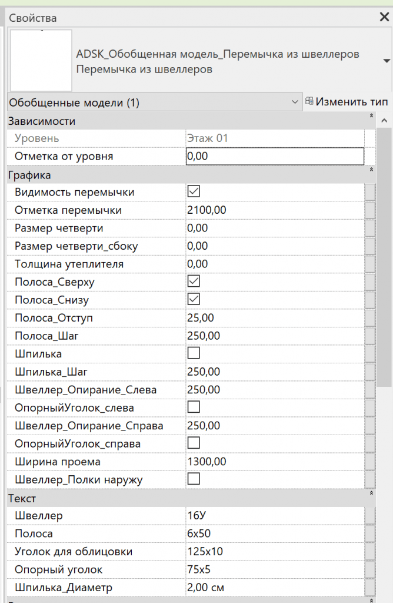Enable Швеллер_Полки наружу checkbox
The height and width of the screenshot is (603, 393).
pyautogui.click(x=193, y=479)
